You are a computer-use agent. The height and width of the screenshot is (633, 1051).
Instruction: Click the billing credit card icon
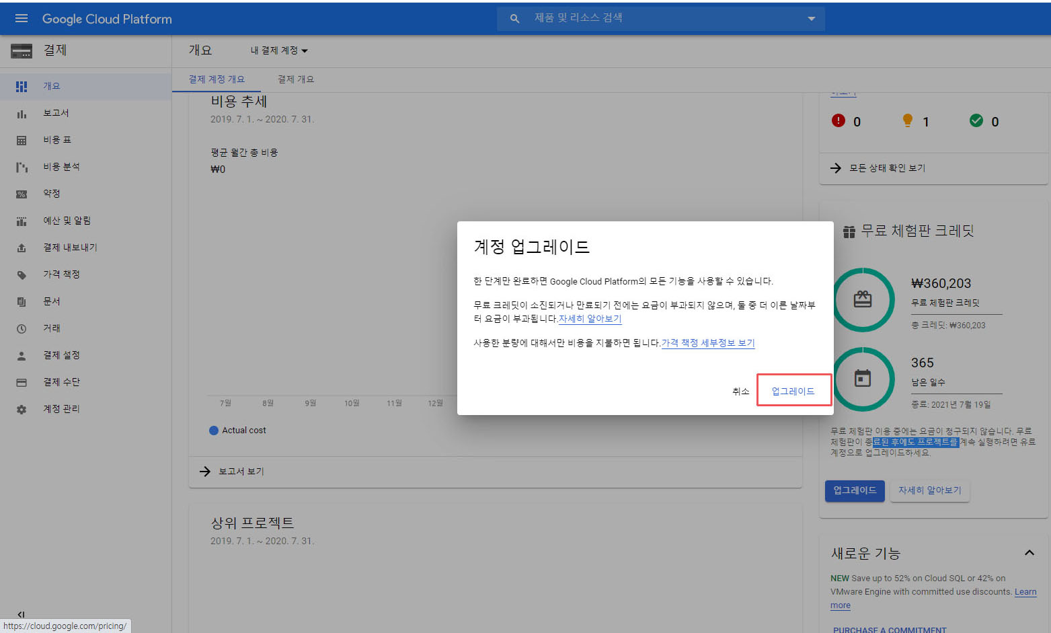pyautogui.click(x=22, y=50)
